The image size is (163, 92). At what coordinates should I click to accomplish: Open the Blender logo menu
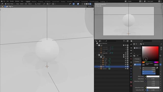(x=2, y=1)
